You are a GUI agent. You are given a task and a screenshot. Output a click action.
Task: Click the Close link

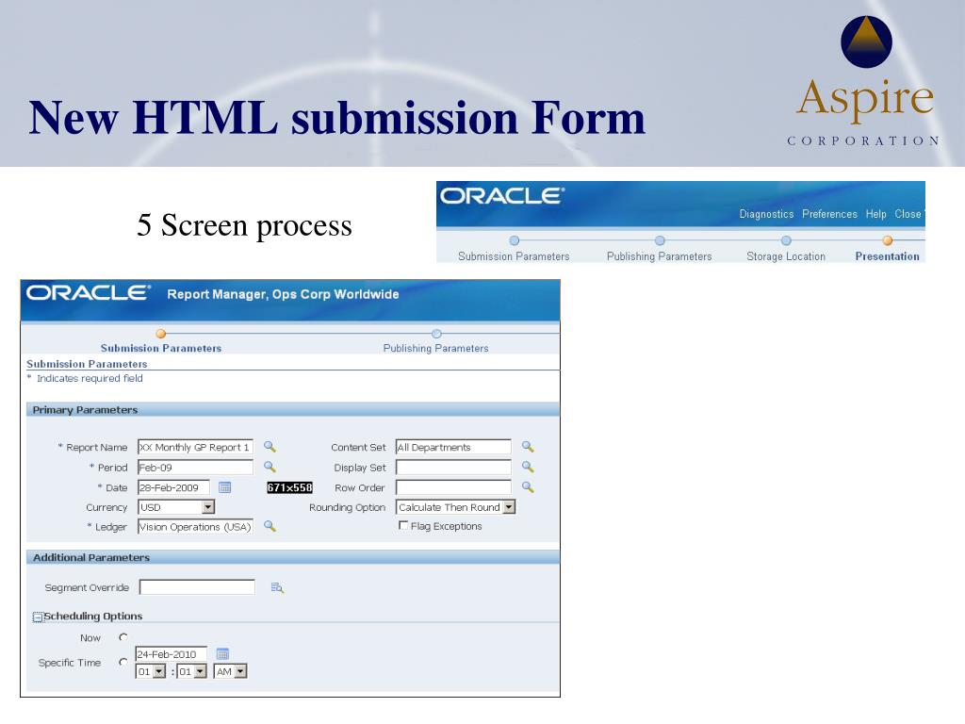(x=908, y=214)
